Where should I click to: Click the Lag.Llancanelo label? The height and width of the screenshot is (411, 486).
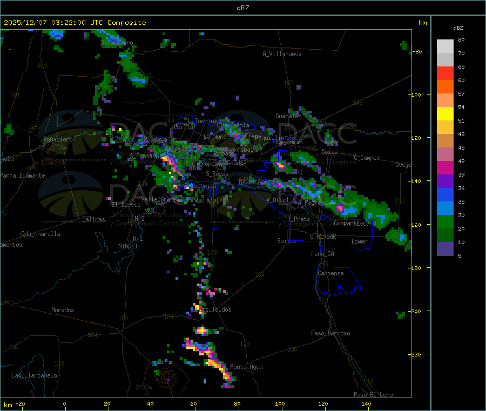34,375
